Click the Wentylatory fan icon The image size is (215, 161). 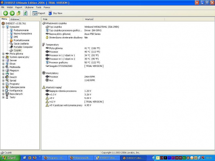point(44,73)
